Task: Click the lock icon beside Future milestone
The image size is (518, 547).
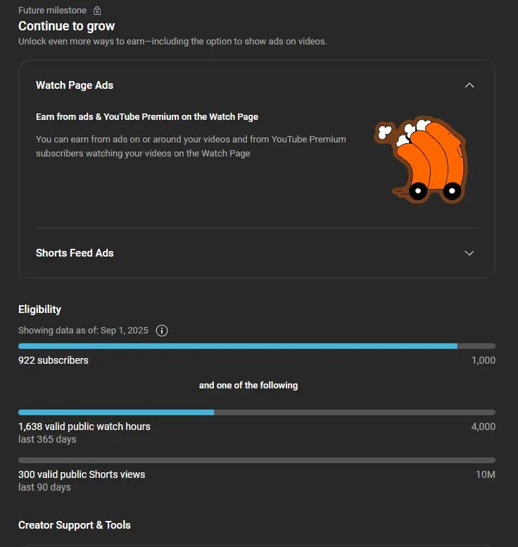Action: pyautogui.click(x=97, y=11)
